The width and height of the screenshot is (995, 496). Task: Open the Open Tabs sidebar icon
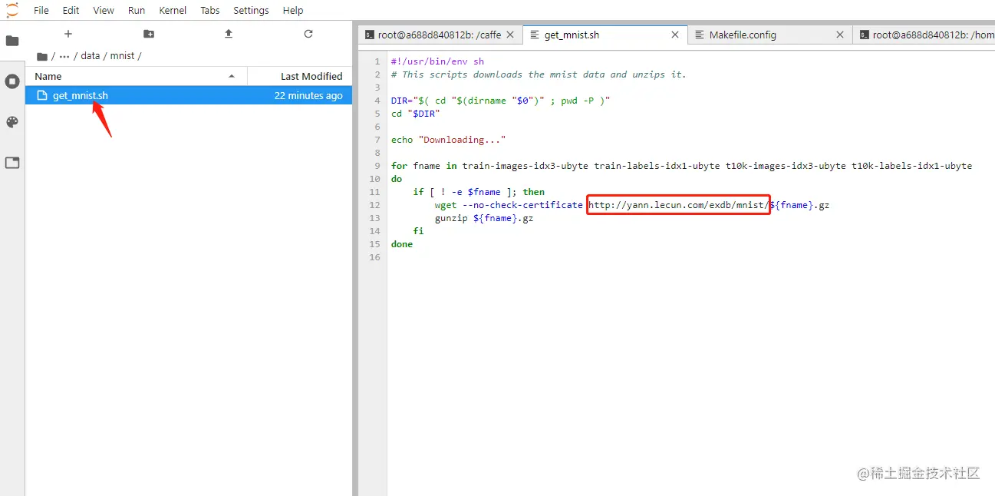tap(12, 163)
